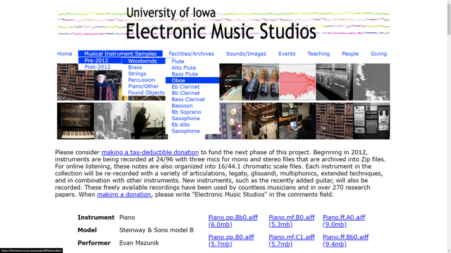Viewport: 451px width, 253px height.
Task: Download Piano.ff.Bb0.aiff file
Action: coord(345,240)
